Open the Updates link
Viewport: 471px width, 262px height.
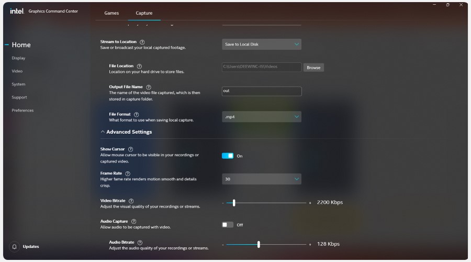coord(31,247)
